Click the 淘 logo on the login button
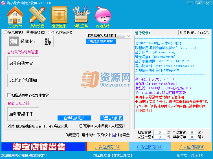Screen dimensions: 213x159 (x=14, y=41)
